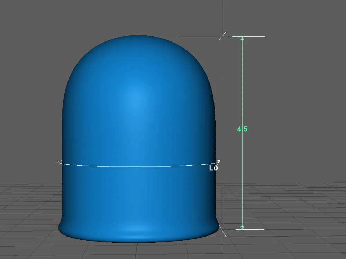Click the lower crosshair measurement point
The image size is (346, 259).
[x=222, y=230]
